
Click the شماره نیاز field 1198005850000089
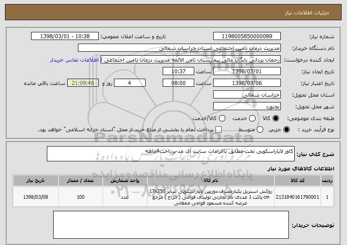point(247,36)
